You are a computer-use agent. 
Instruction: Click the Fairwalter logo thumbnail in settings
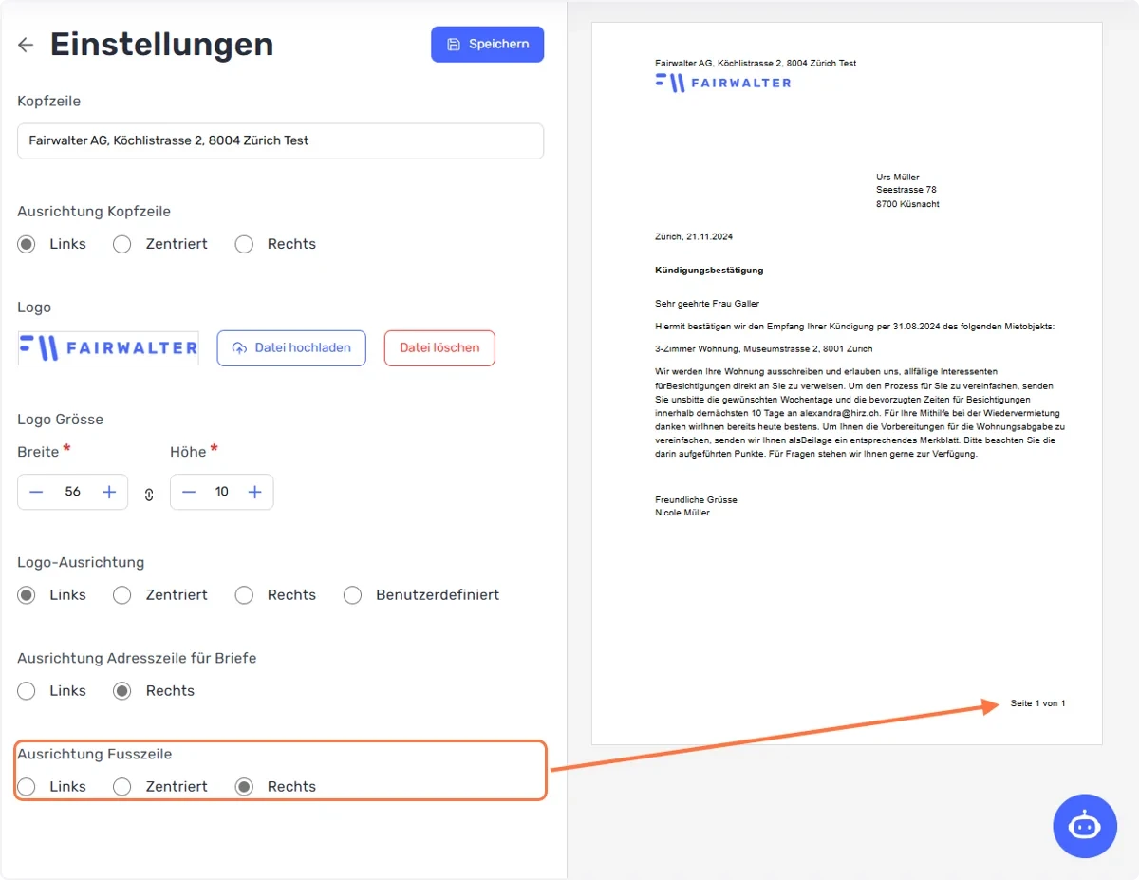[108, 348]
